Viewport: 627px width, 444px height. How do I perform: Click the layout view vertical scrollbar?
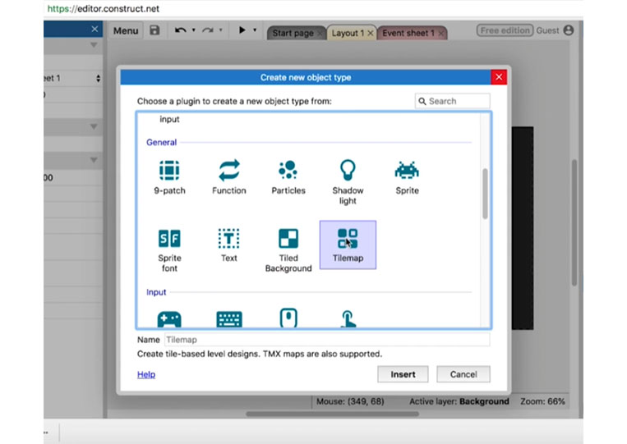(574, 222)
